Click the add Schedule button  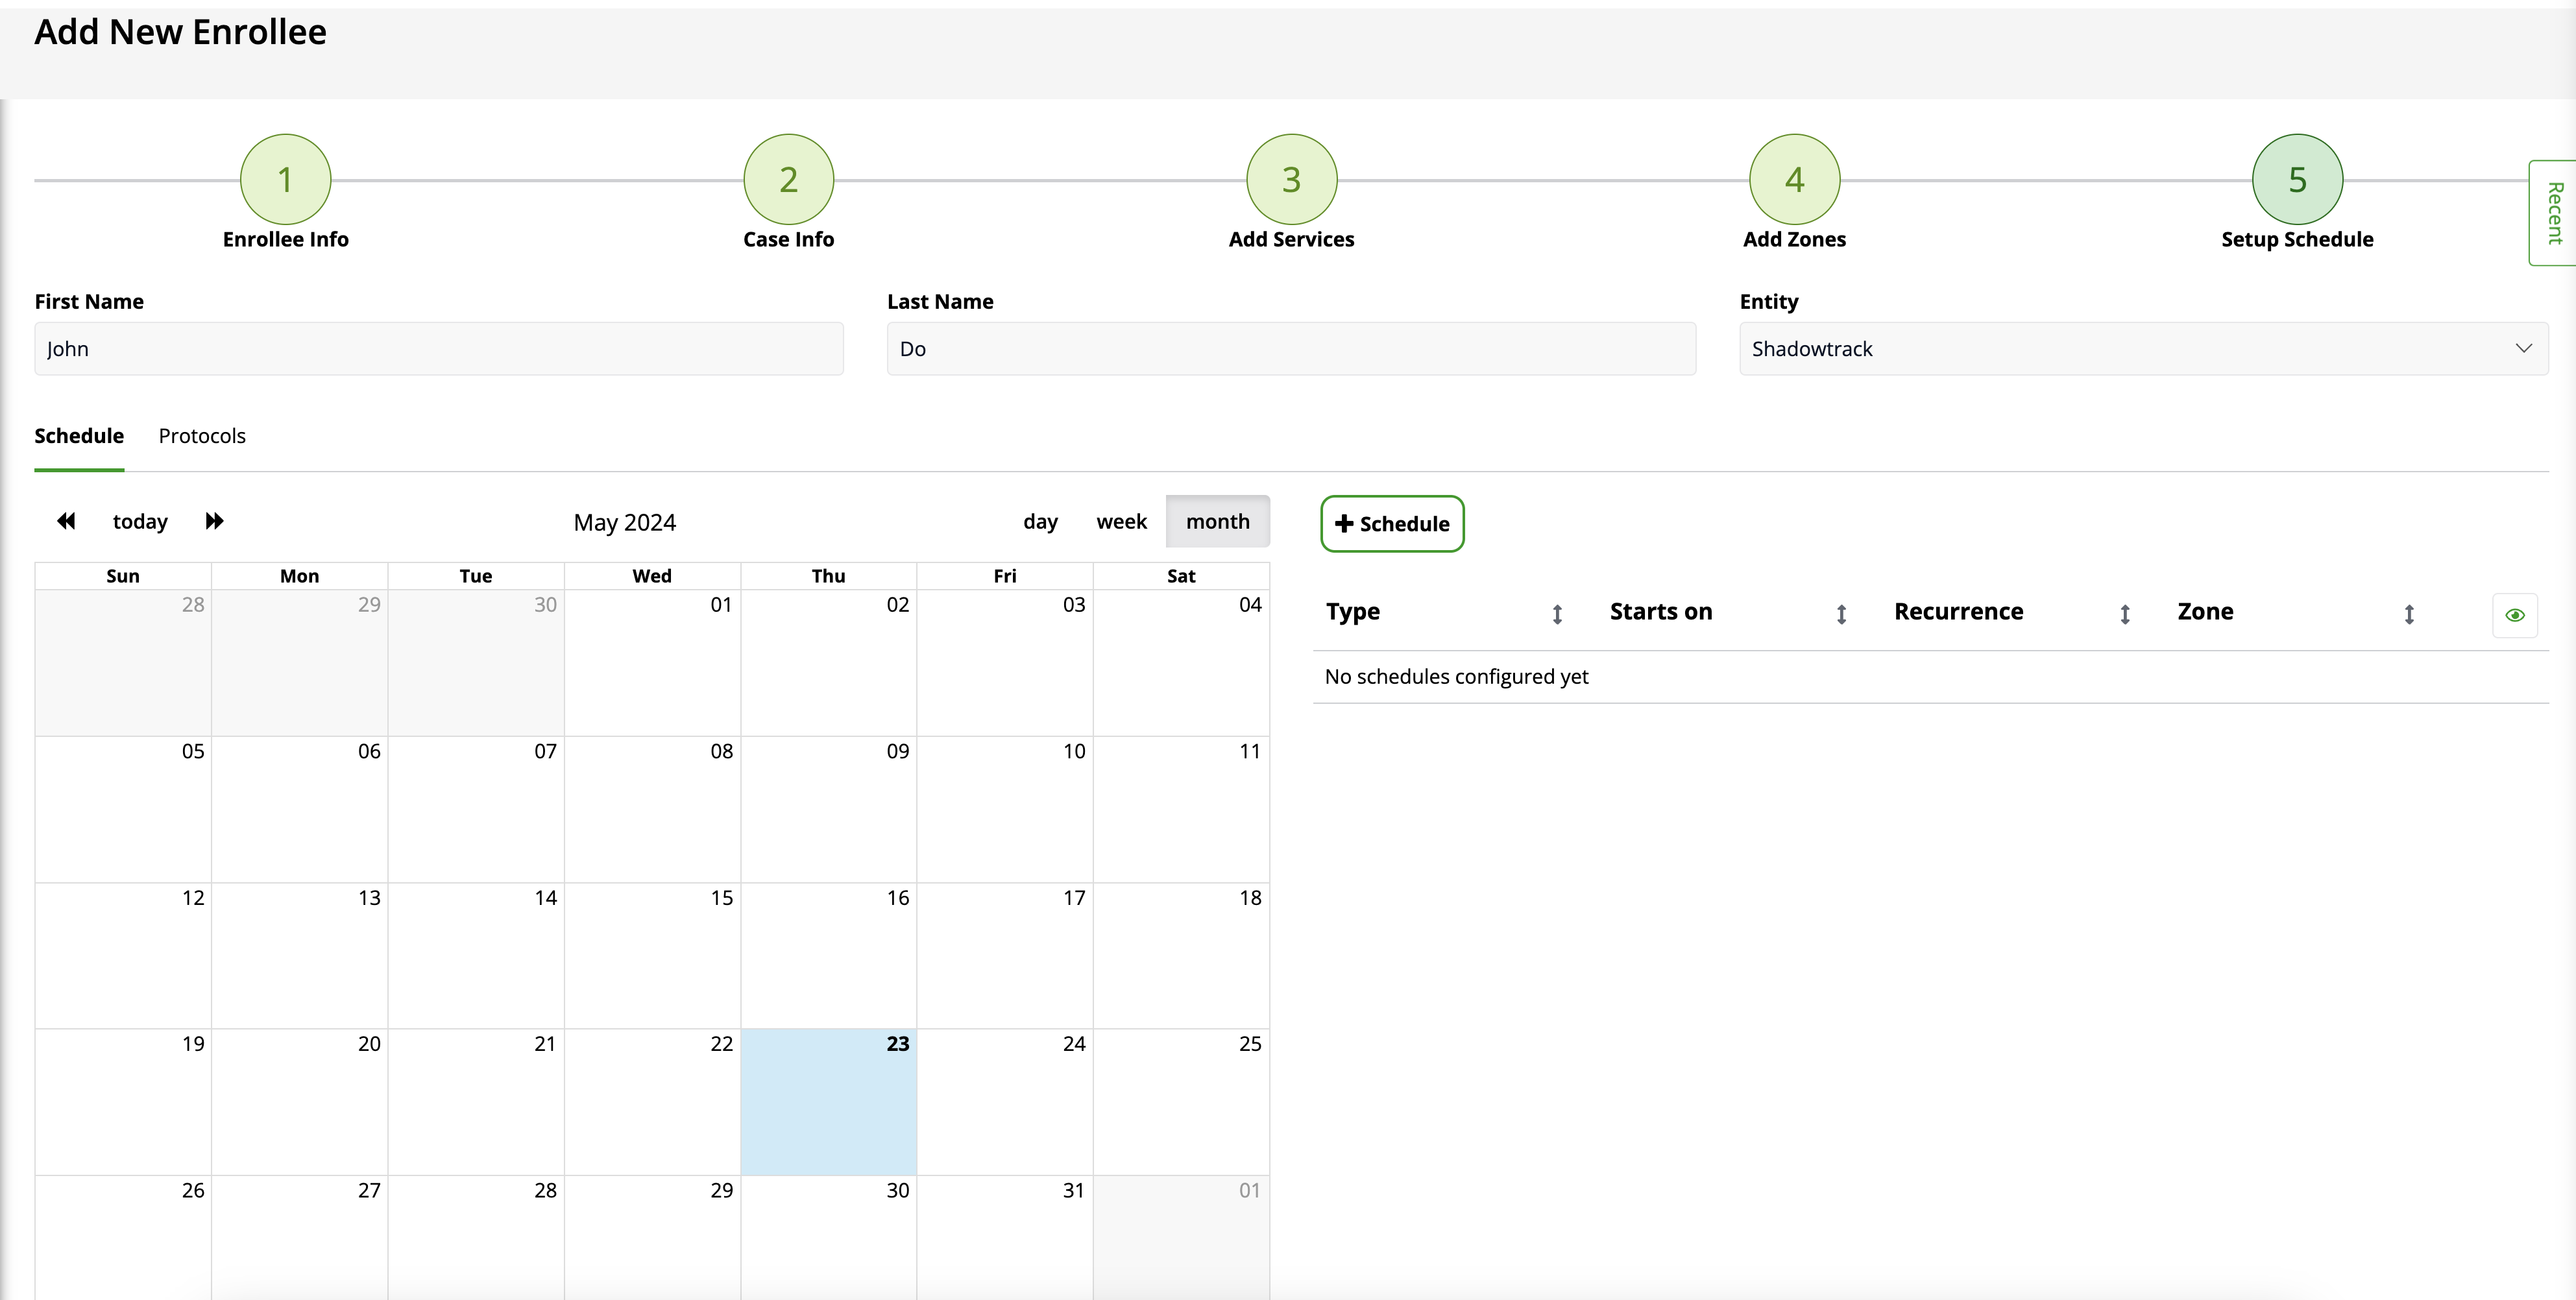click(x=1392, y=524)
